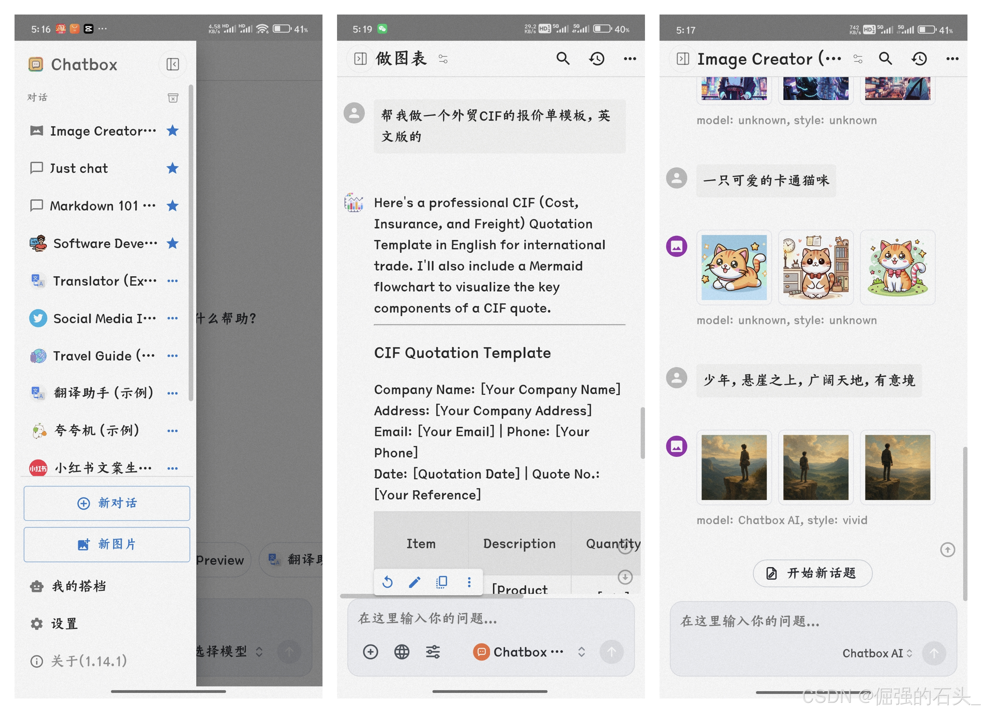Click the archive icon beside 对话 header
The width and height of the screenshot is (982, 713).
point(173,98)
